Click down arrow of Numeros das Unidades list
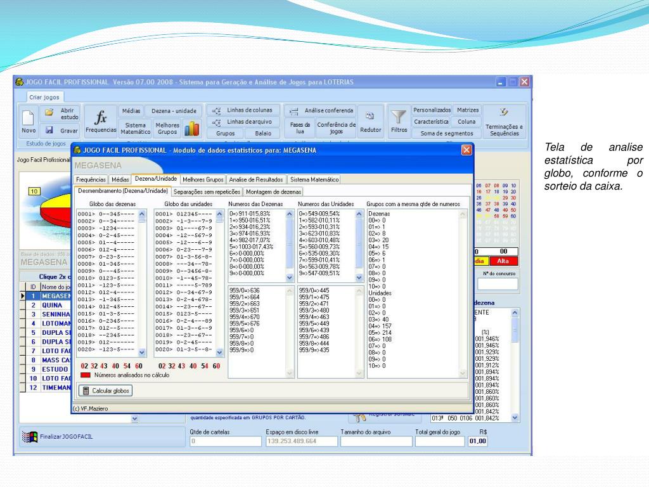The width and height of the screenshot is (649, 487). 359,278
